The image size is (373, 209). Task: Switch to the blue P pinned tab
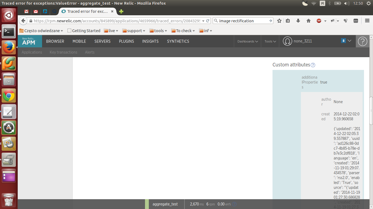click(45, 11)
